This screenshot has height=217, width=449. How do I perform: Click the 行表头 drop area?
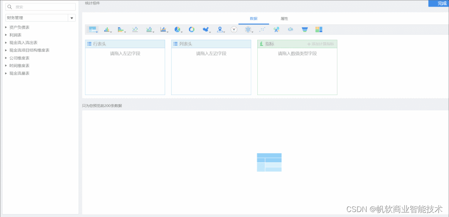tap(125, 71)
